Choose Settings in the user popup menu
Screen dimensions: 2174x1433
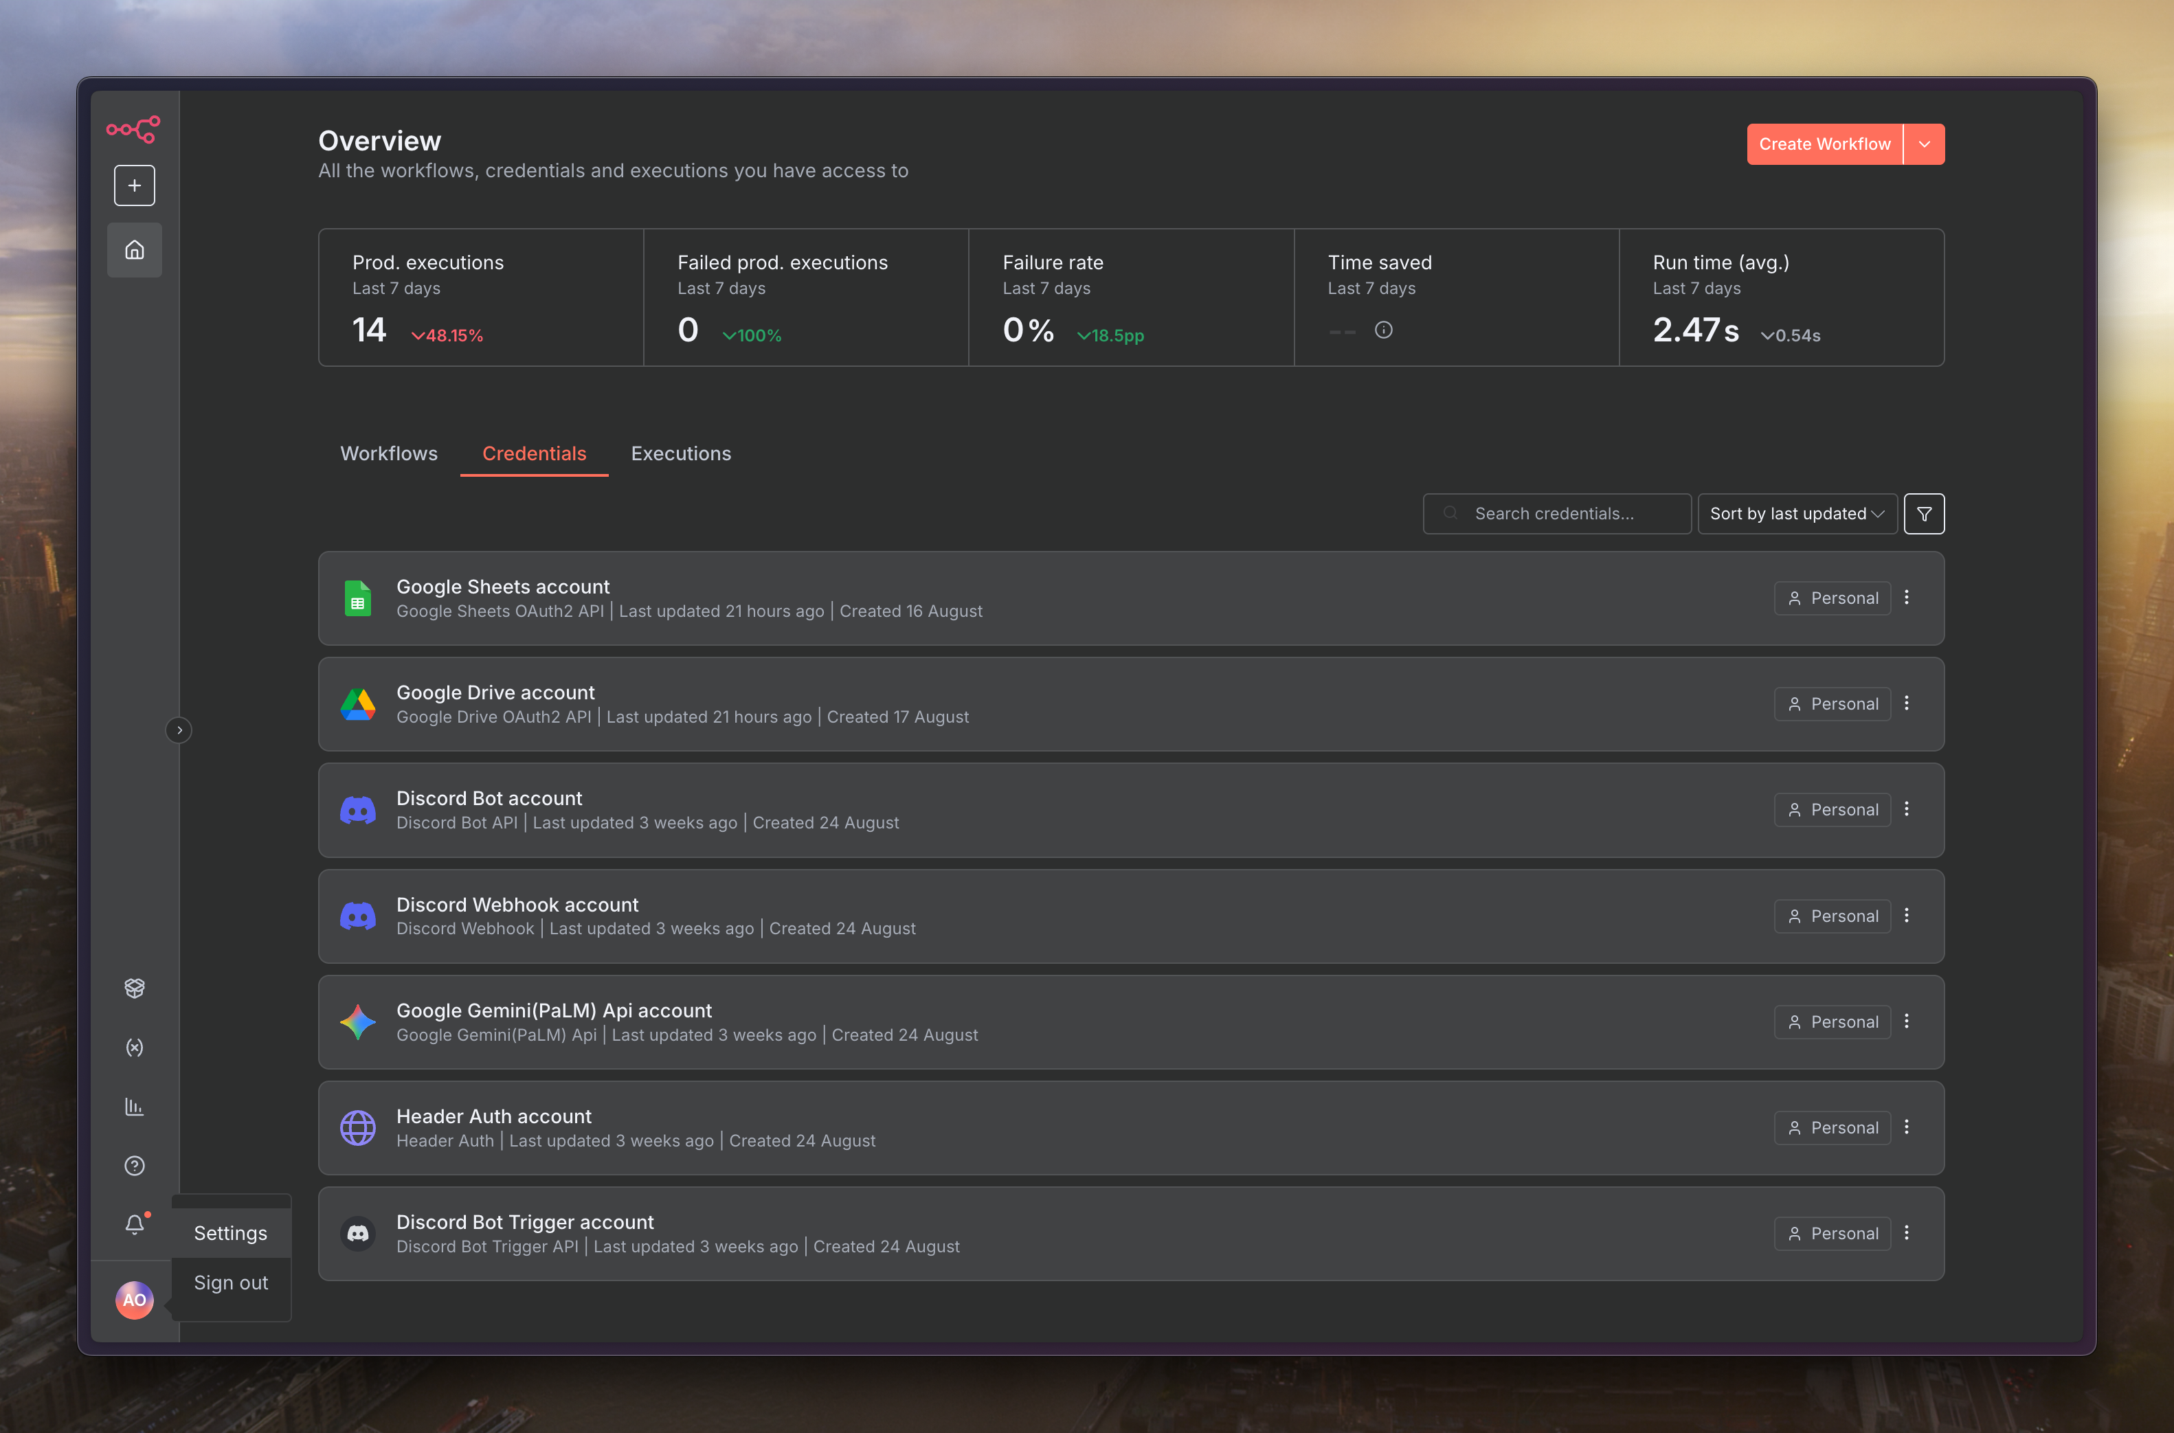(230, 1233)
